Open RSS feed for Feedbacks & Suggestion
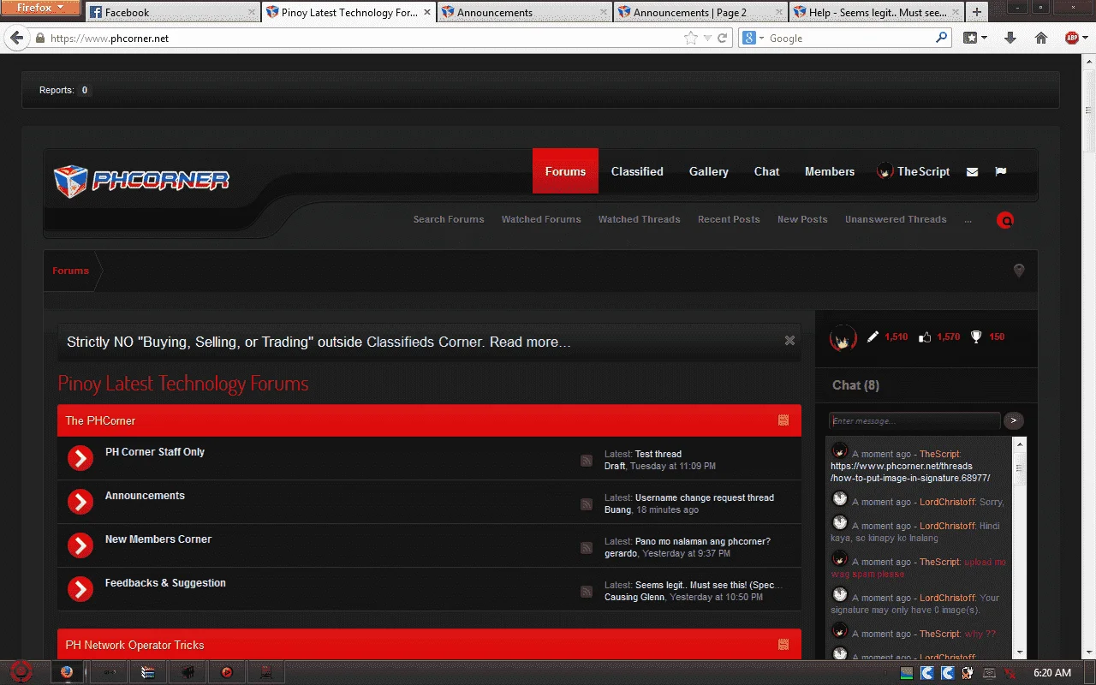The image size is (1096, 685). (587, 592)
